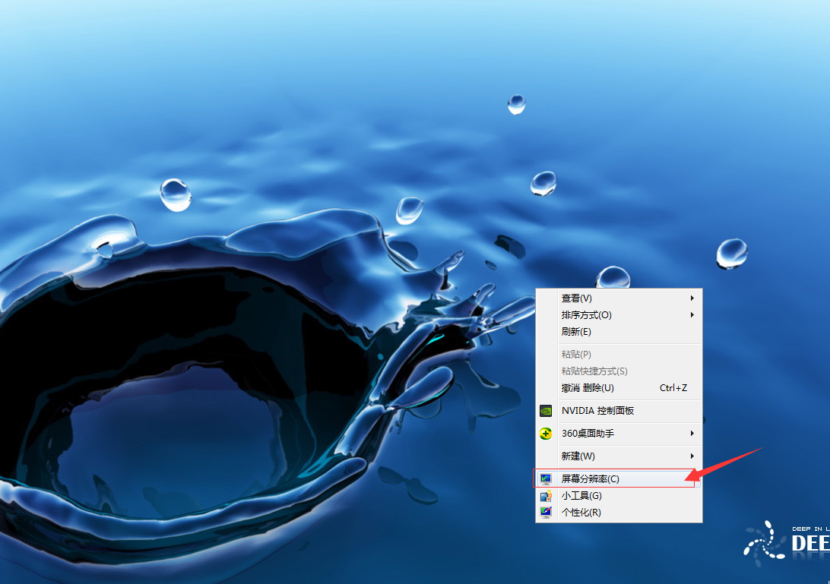
Task: Choose 刷新(E) to refresh the desktop
Action: pos(576,332)
